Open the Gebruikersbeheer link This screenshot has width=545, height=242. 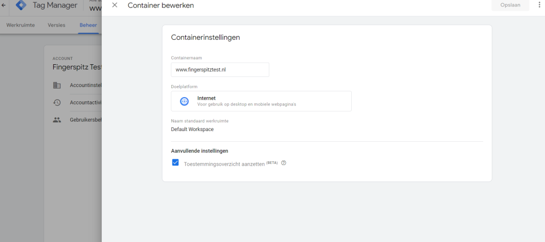click(86, 120)
